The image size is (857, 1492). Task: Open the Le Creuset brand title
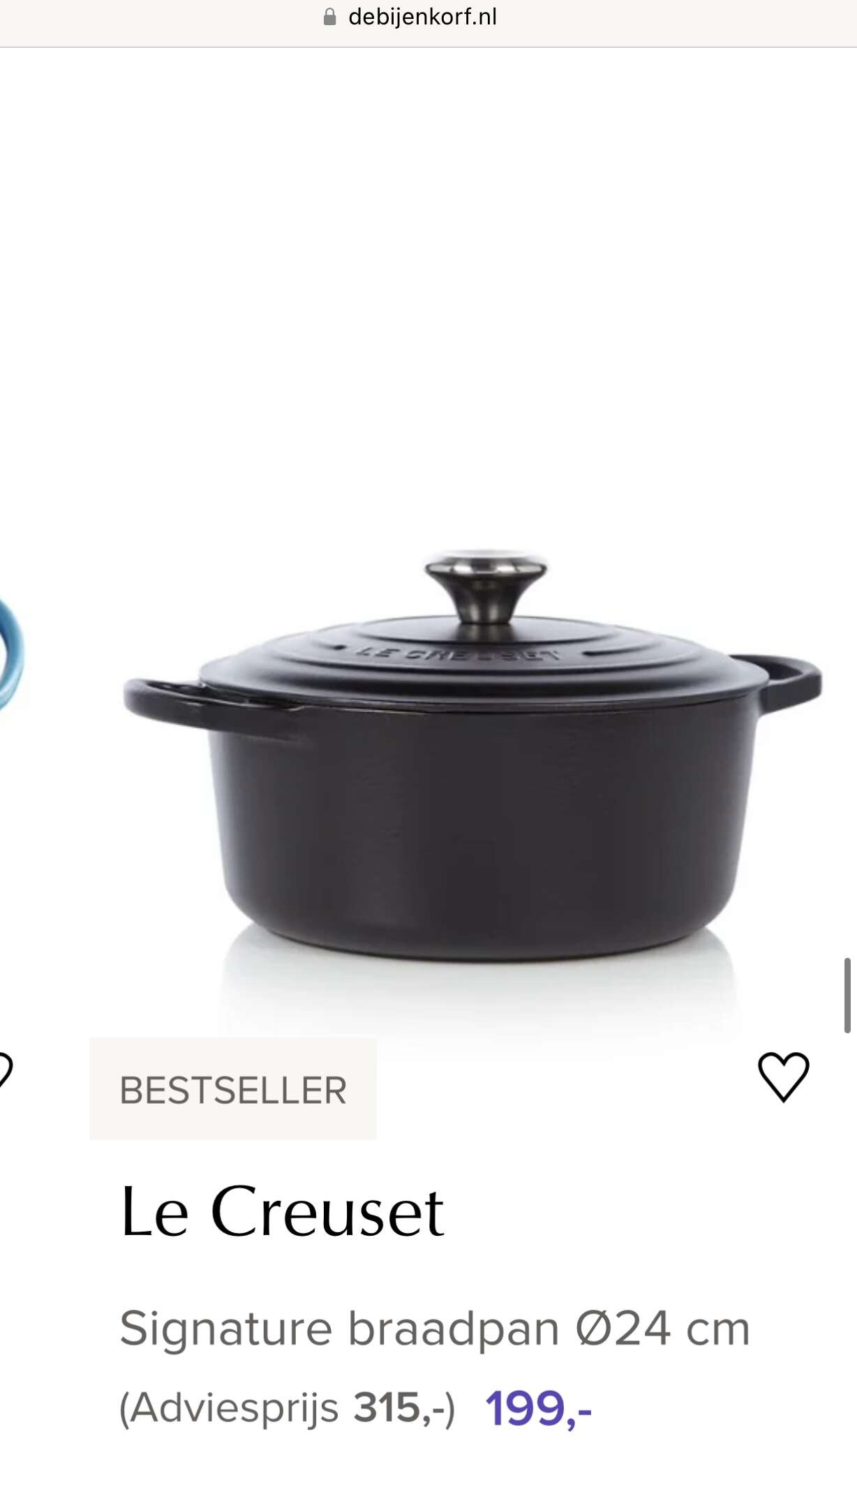(282, 1212)
